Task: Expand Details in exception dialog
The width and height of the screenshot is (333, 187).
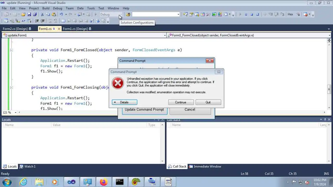Action: tap(124, 102)
